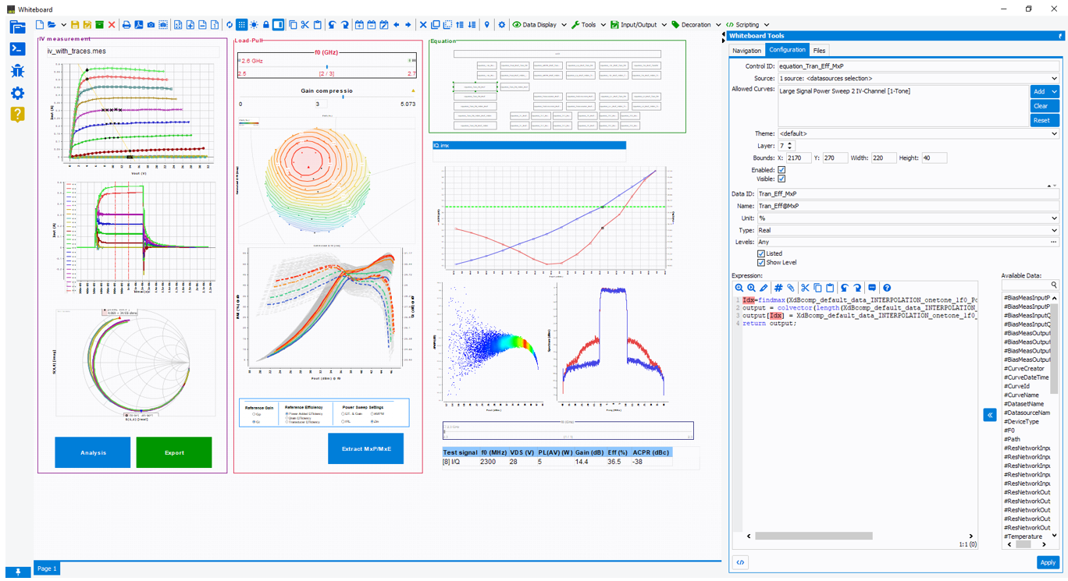Image resolution: width=1068 pixels, height=581 pixels.
Task: Click the Clear button for allowed curves
Action: click(1045, 106)
